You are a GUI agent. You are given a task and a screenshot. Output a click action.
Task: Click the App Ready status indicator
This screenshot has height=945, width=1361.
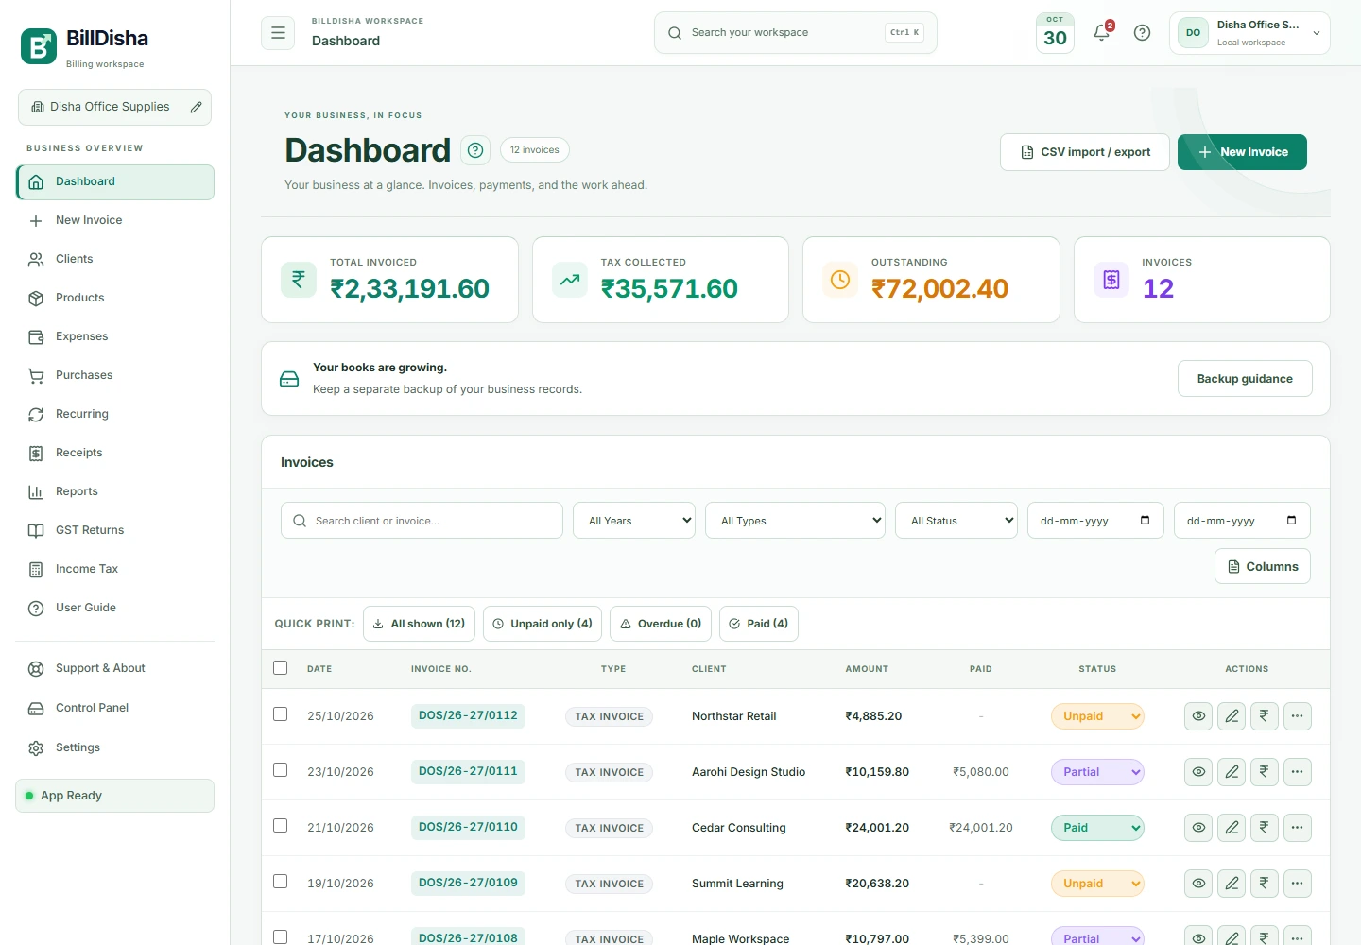click(x=114, y=796)
